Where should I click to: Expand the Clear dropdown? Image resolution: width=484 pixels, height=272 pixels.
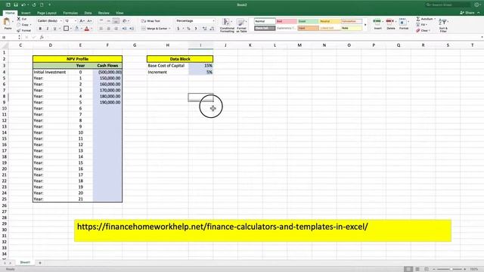point(429,30)
